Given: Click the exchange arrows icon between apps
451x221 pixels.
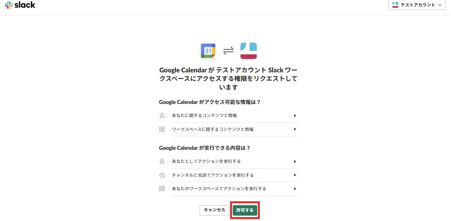Looking at the screenshot, I should click(x=228, y=50).
